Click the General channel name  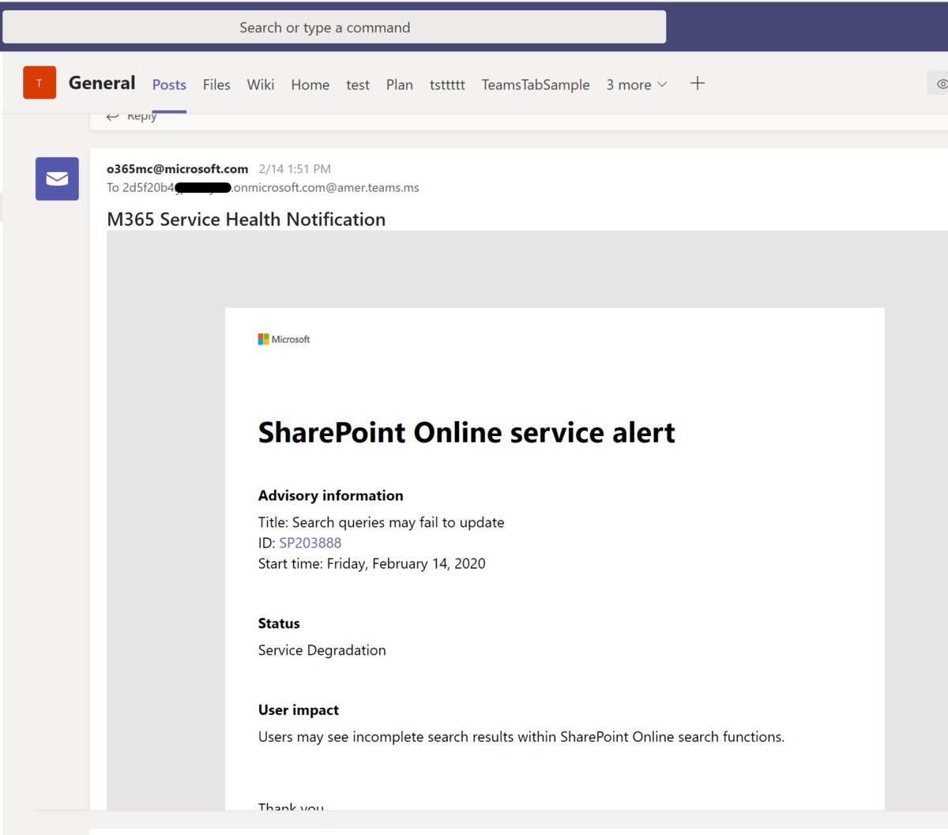point(102,83)
